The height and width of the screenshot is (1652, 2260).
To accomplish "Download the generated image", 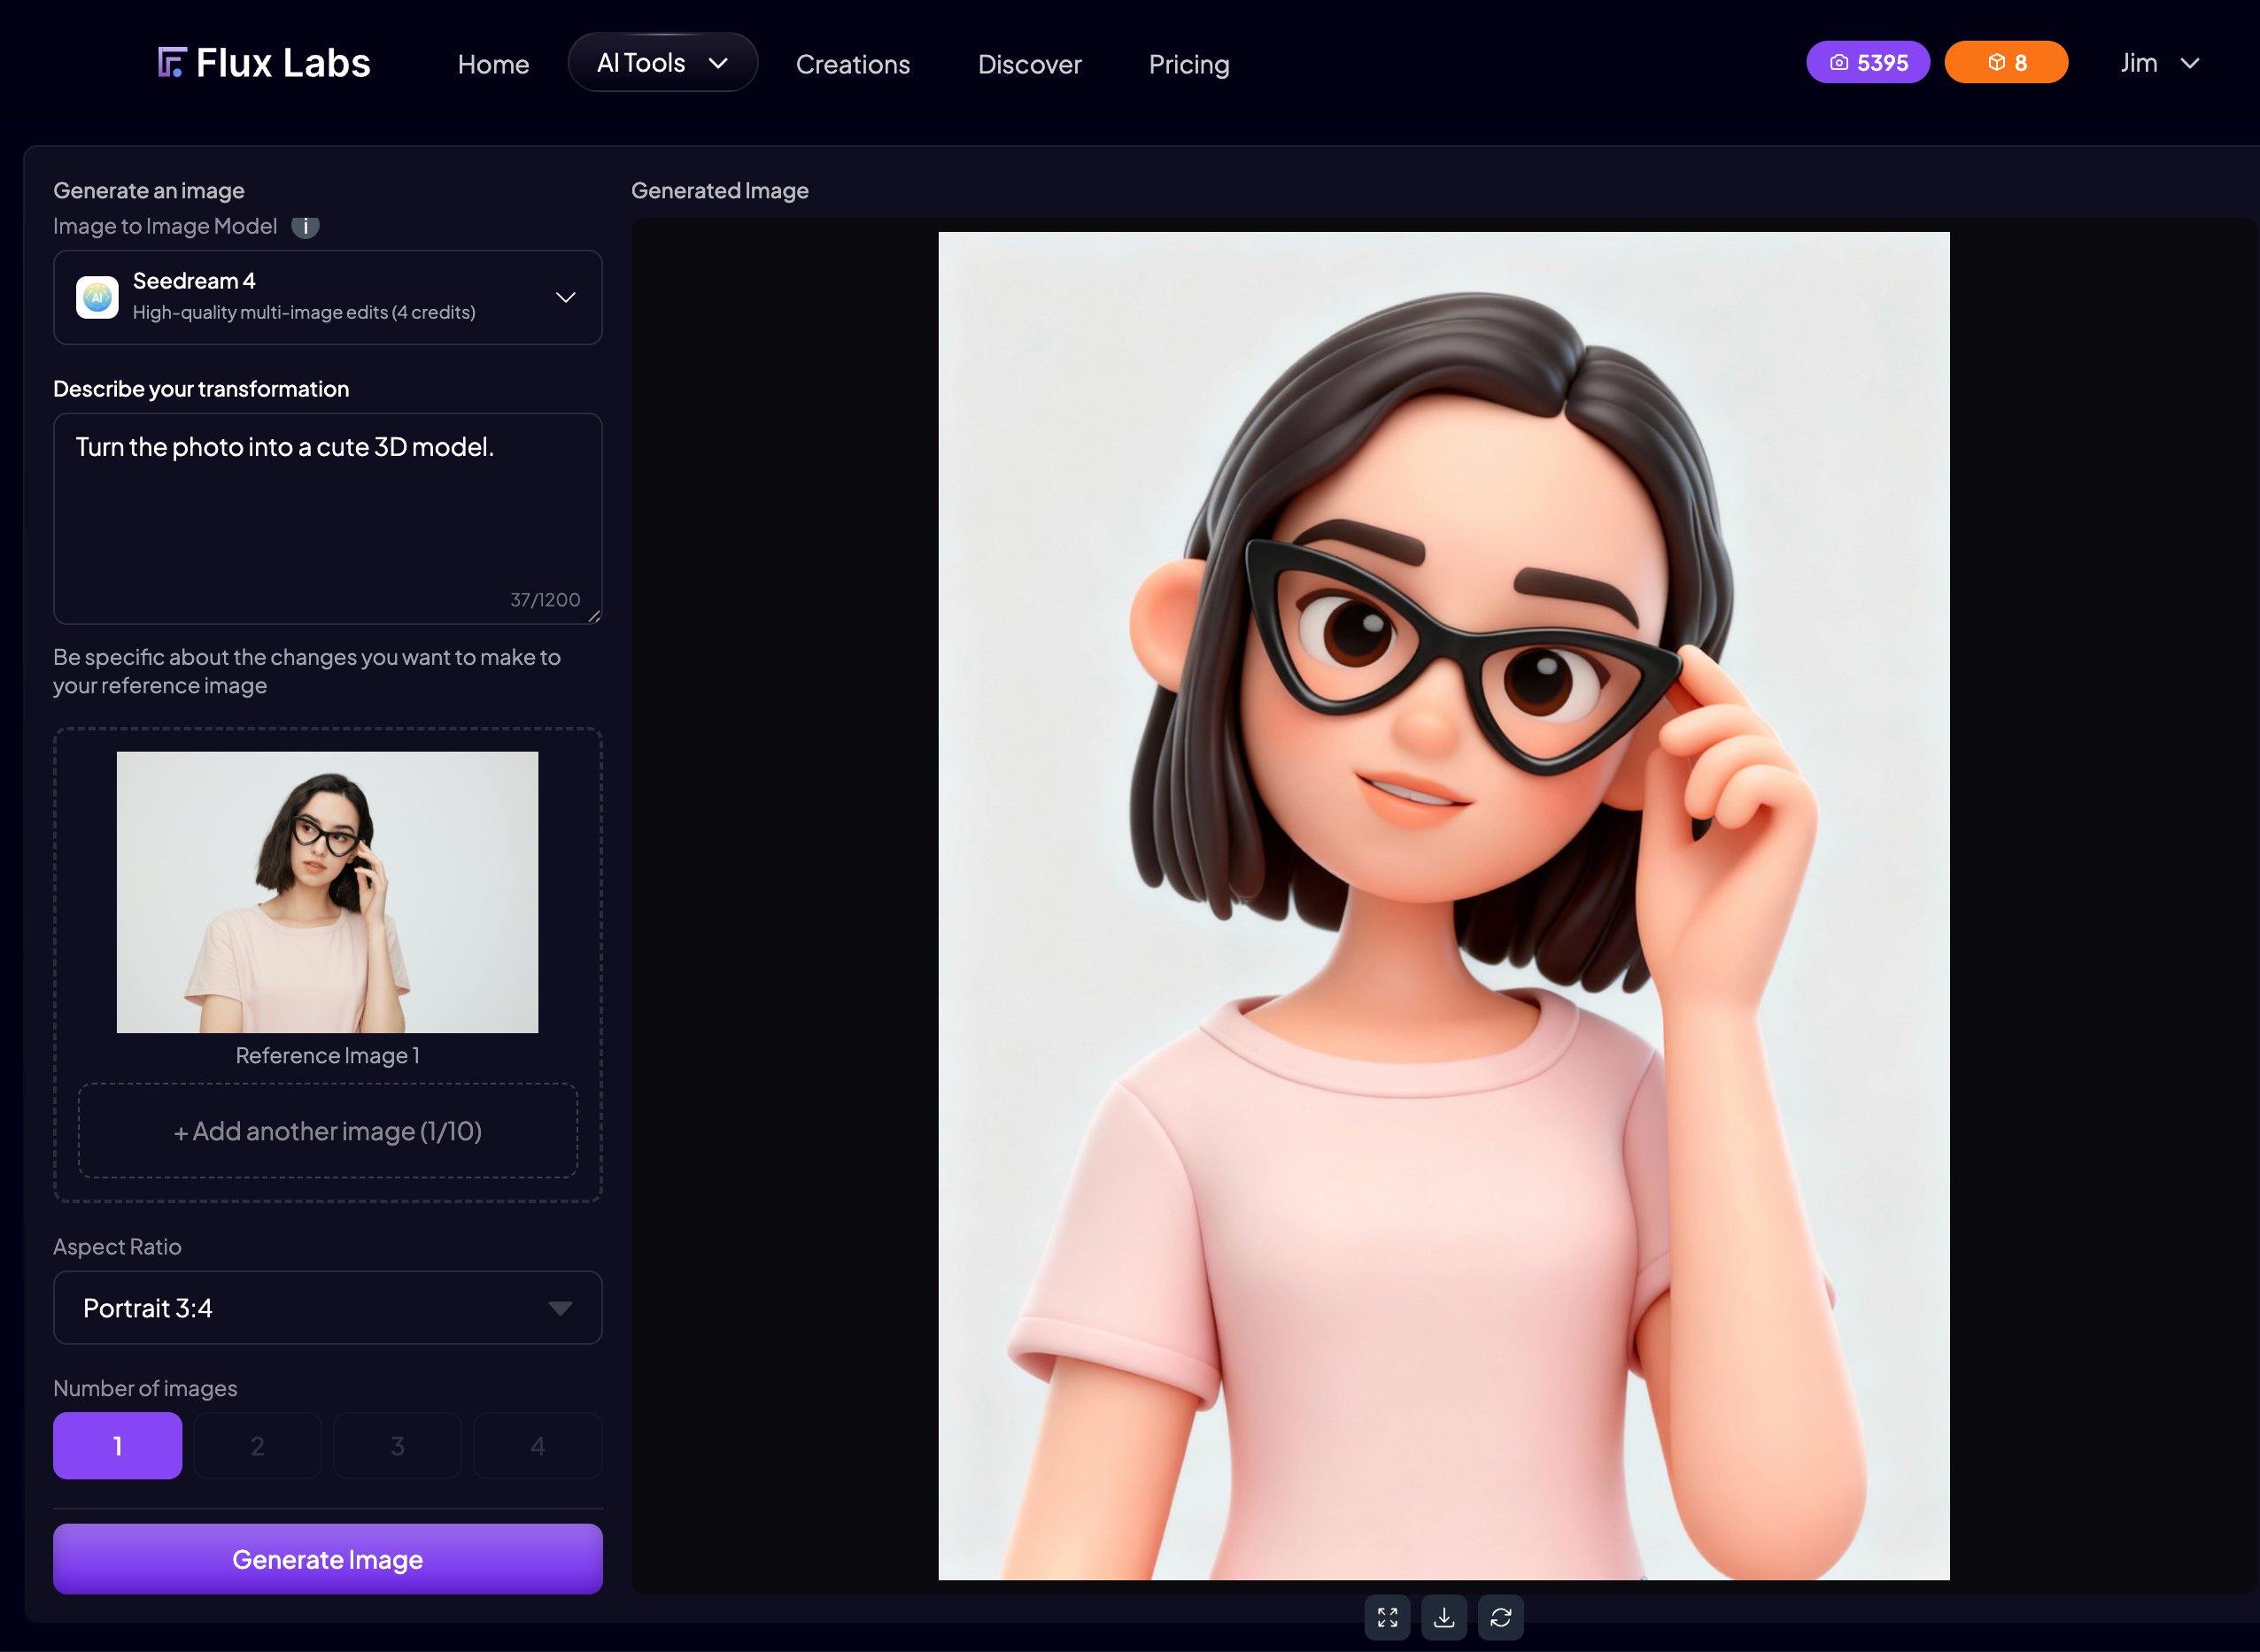I will coord(1443,1617).
